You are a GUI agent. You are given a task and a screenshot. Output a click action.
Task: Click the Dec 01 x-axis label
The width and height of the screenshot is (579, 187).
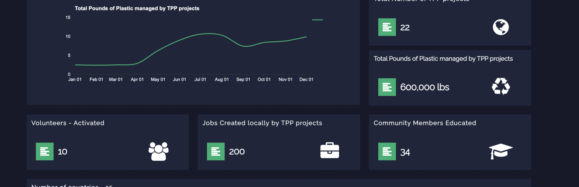click(x=306, y=79)
